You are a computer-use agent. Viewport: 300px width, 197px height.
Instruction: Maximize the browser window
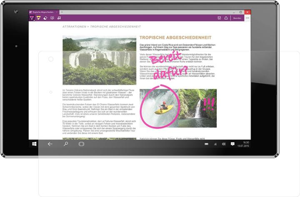click(x=241, y=12)
